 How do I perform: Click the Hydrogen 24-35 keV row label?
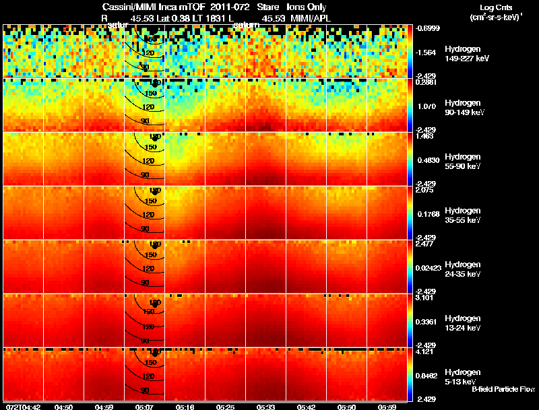pyautogui.click(x=463, y=269)
